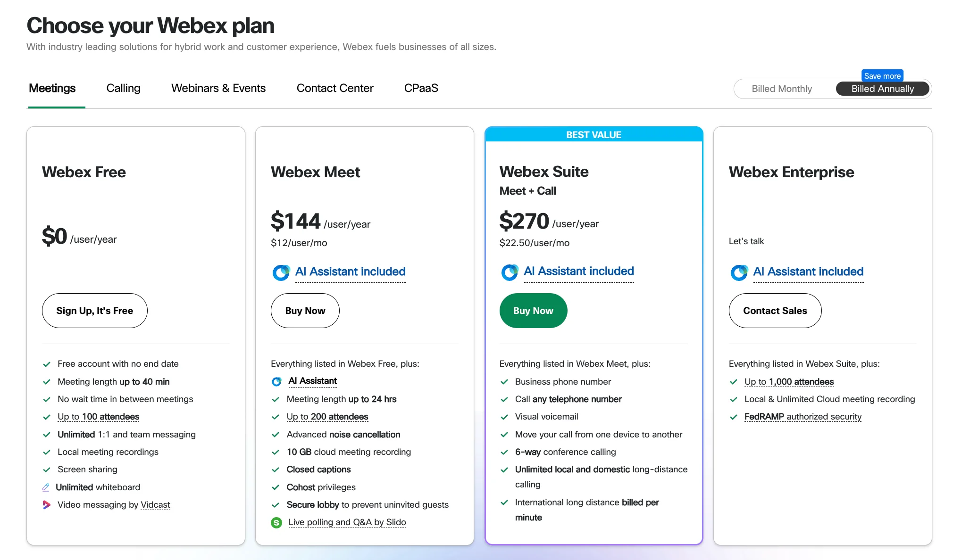Click Contact Sales for Webex Enterprise
The image size is (953, 560).
click(775, 310)
